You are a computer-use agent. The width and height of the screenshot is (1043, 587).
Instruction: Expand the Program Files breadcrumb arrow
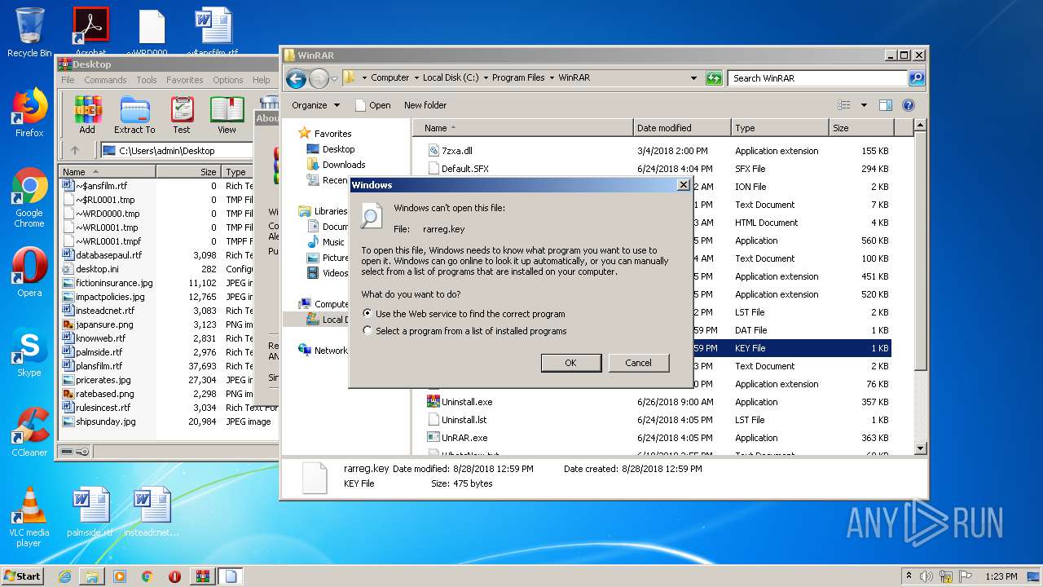pos(552,78)
